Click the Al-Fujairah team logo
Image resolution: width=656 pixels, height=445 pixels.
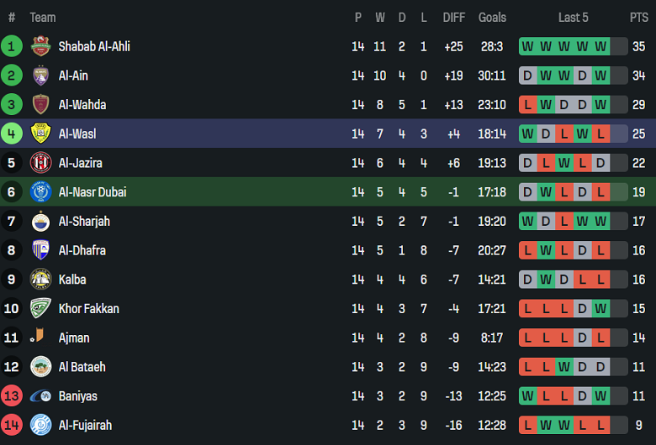coord(40,425)
